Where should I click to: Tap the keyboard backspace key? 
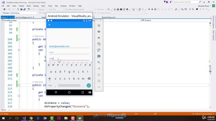(89, 79)
